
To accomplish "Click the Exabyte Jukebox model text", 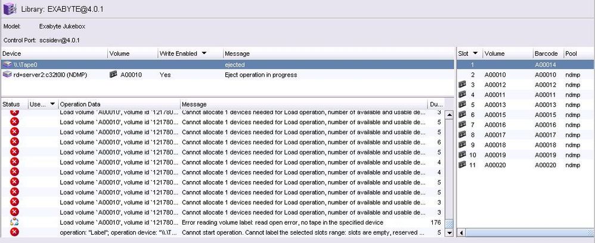I will [x=62, y=27].
